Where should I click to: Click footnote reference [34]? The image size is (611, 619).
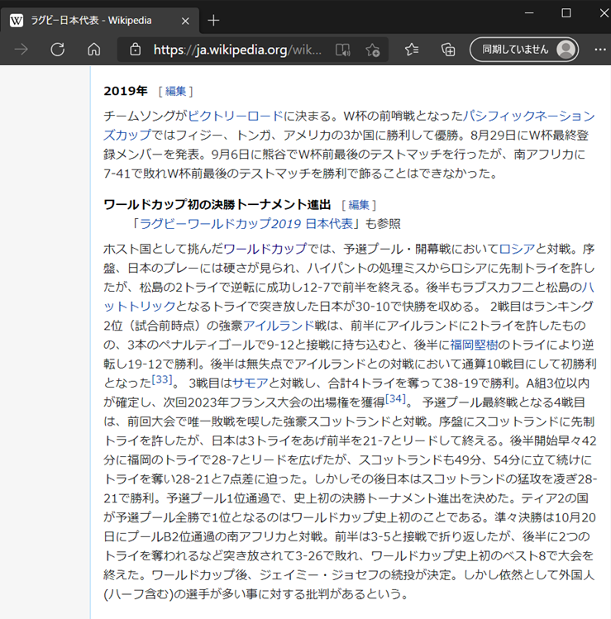[x=395, y=398]
